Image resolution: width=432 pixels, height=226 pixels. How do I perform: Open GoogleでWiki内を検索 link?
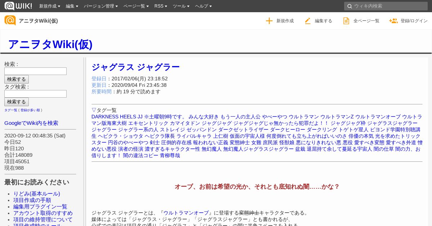(31, 123)
